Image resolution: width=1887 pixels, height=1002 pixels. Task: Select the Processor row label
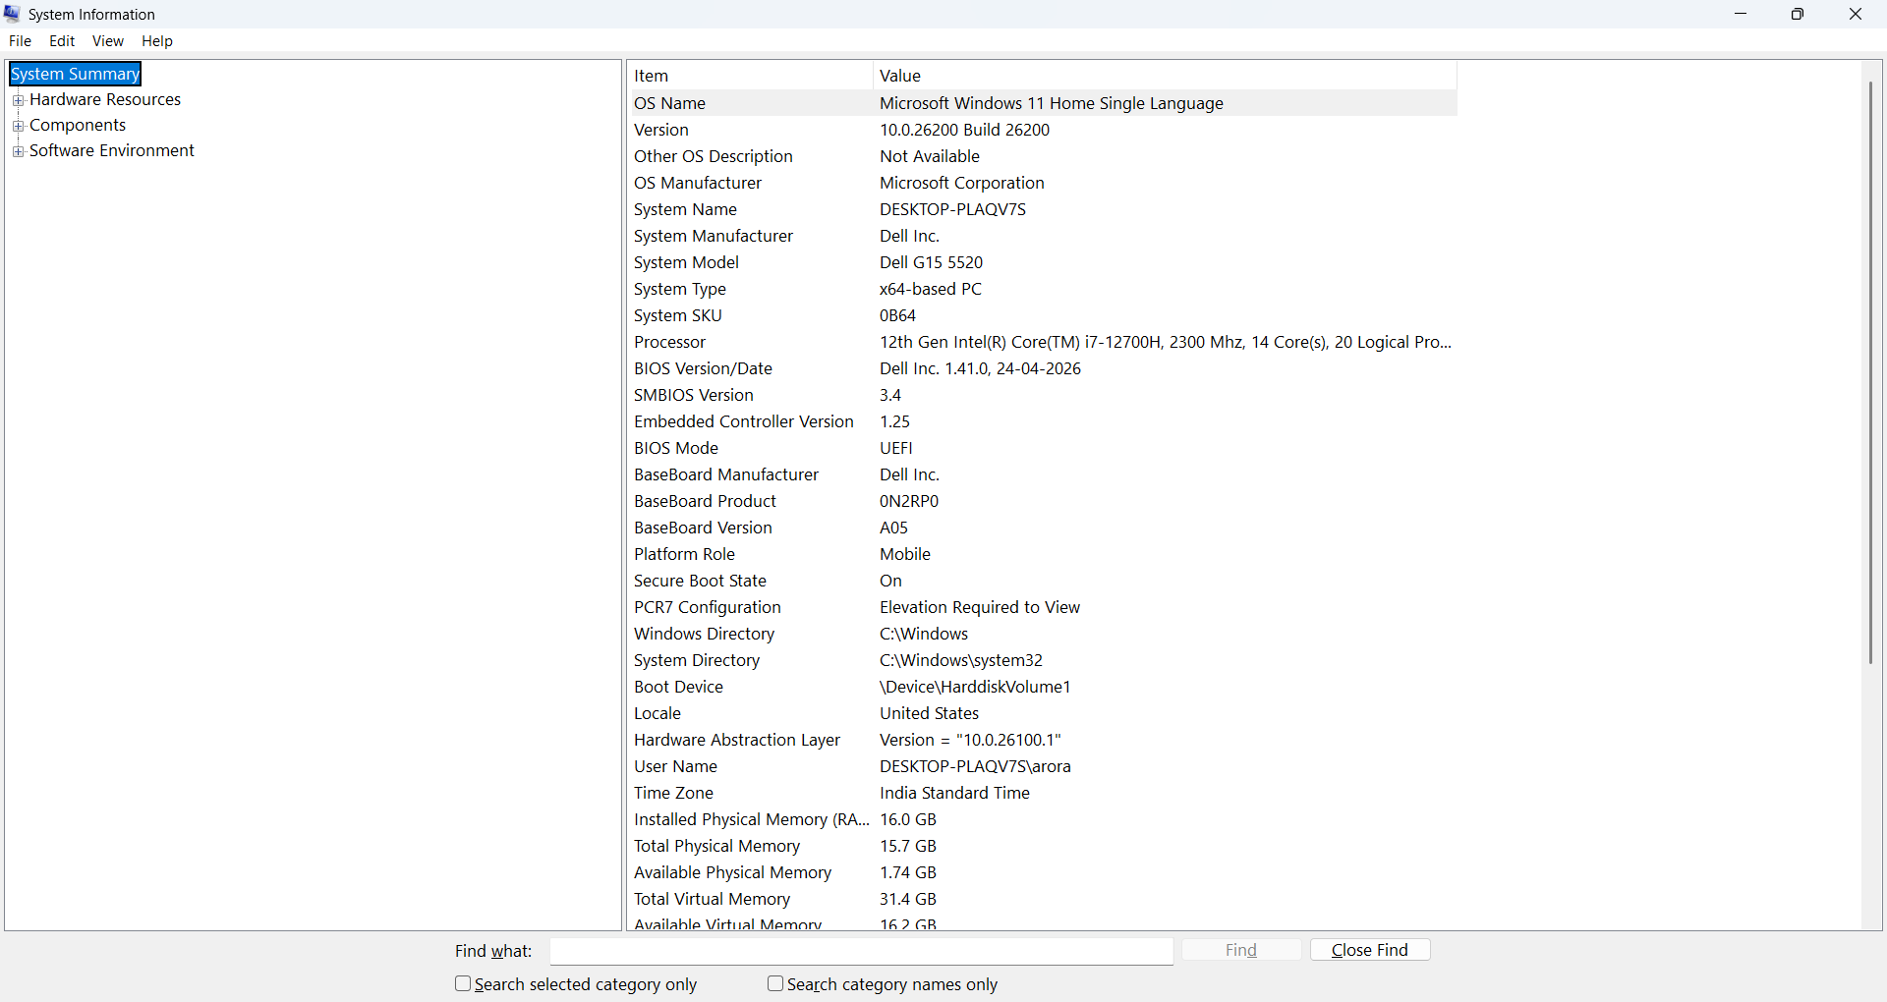tap(670, 342)
